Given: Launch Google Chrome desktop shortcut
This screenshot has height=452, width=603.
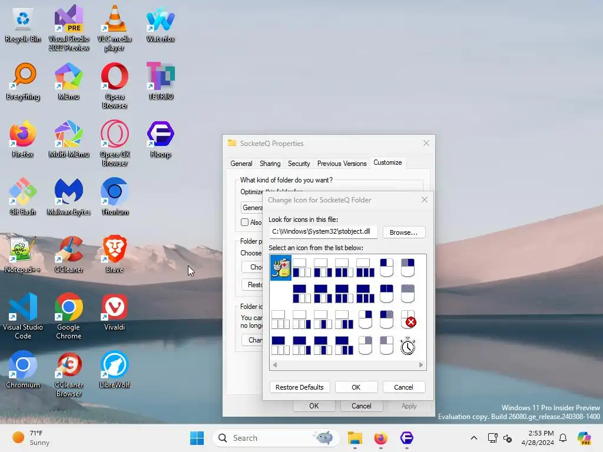Looking at the screenshot, I should click(68, 316).
